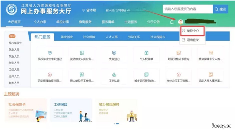
Task: Open the 社会保障卡 theme card
Action: pyautogui.click(x=26, y=110)
